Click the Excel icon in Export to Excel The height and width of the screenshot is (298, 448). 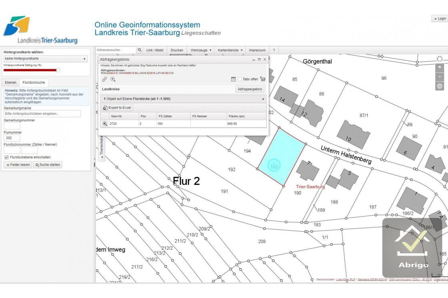[105, 108]
